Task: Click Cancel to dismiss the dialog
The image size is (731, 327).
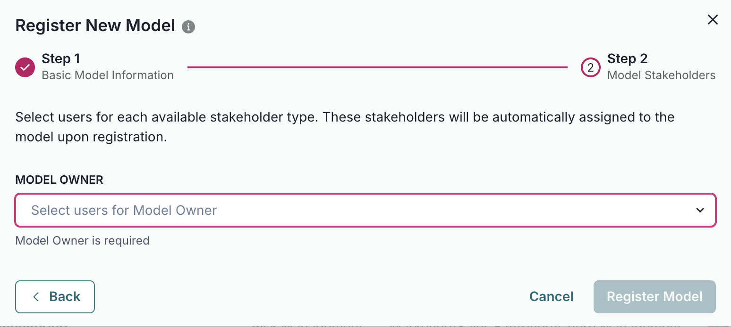Action: pyautogui.click(x=551, y=297)
